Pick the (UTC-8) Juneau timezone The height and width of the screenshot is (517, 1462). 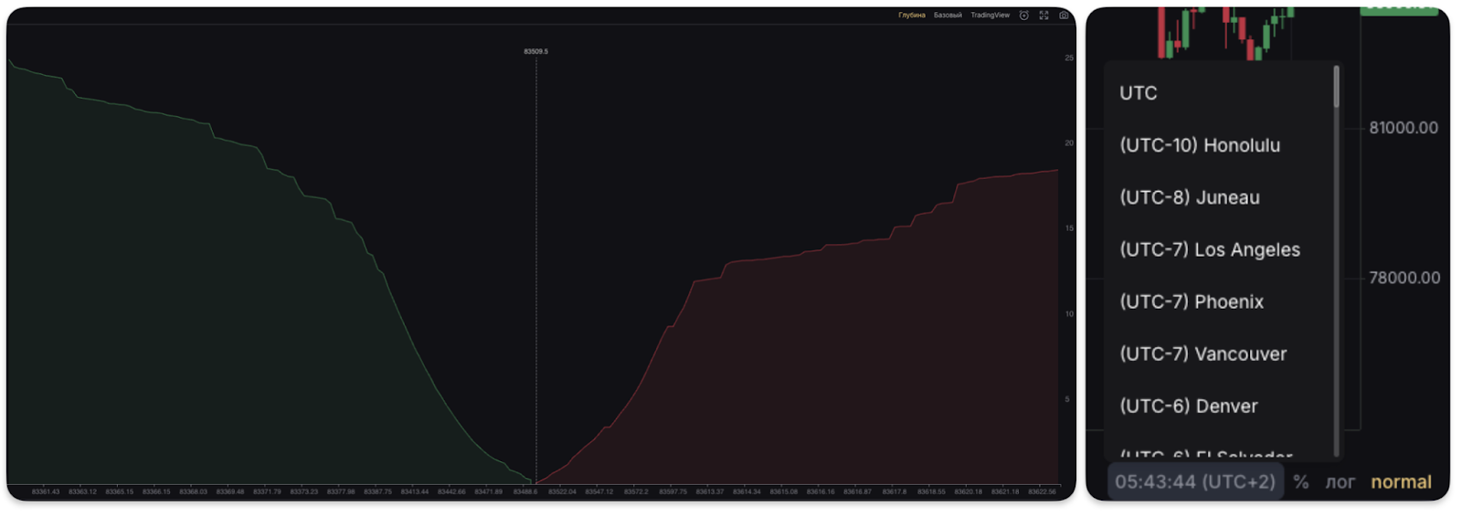click(1190, 197)
